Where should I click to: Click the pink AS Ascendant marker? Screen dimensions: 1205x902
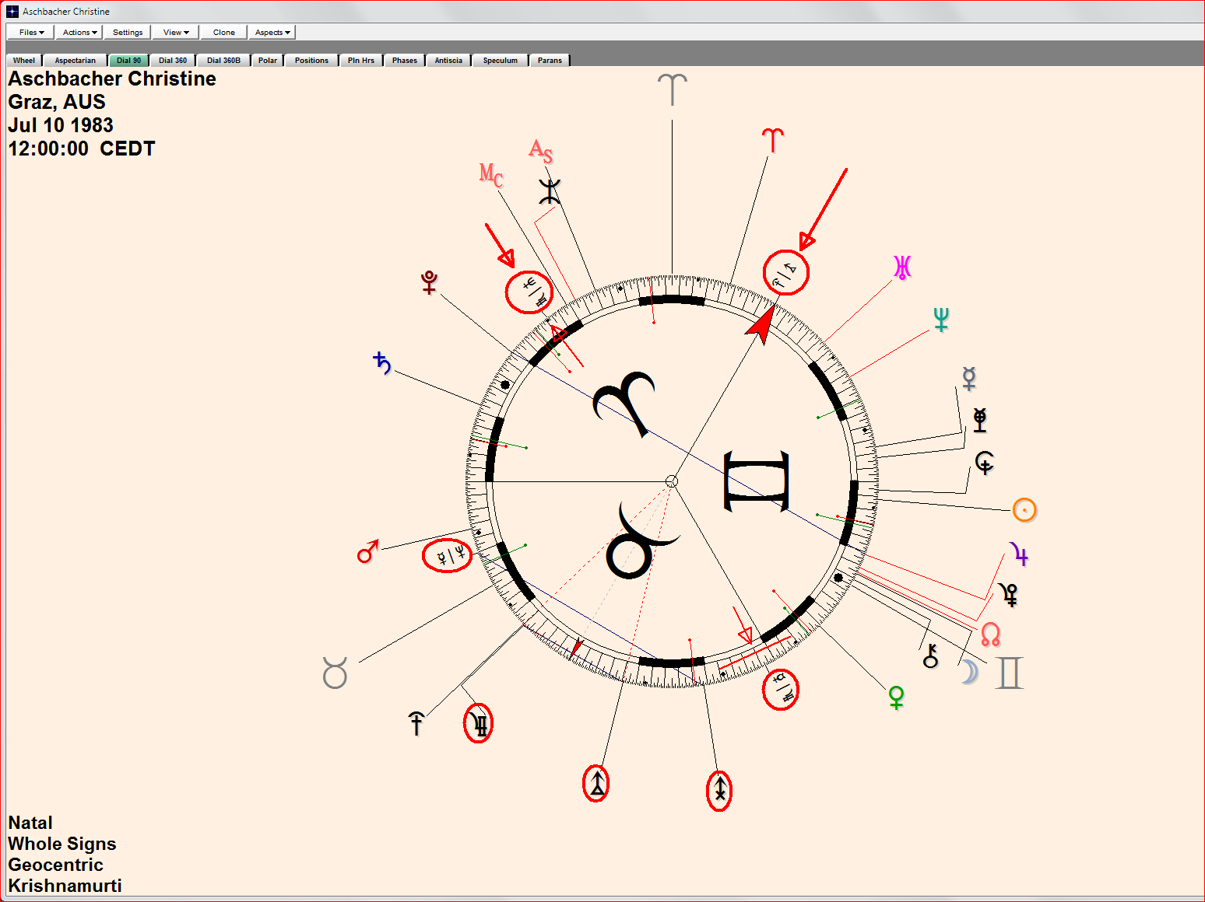(541, 151)
